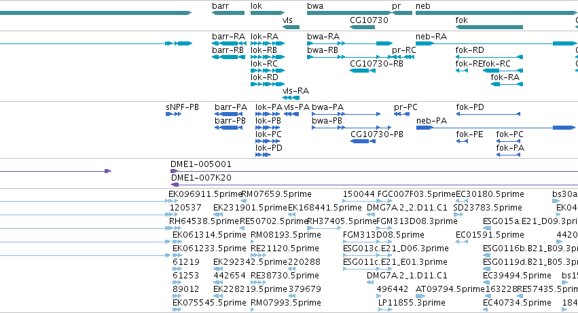This screenshot has width=578, height=313.
Task: Click the fok gene label
Action: click(x=461, y=20)
